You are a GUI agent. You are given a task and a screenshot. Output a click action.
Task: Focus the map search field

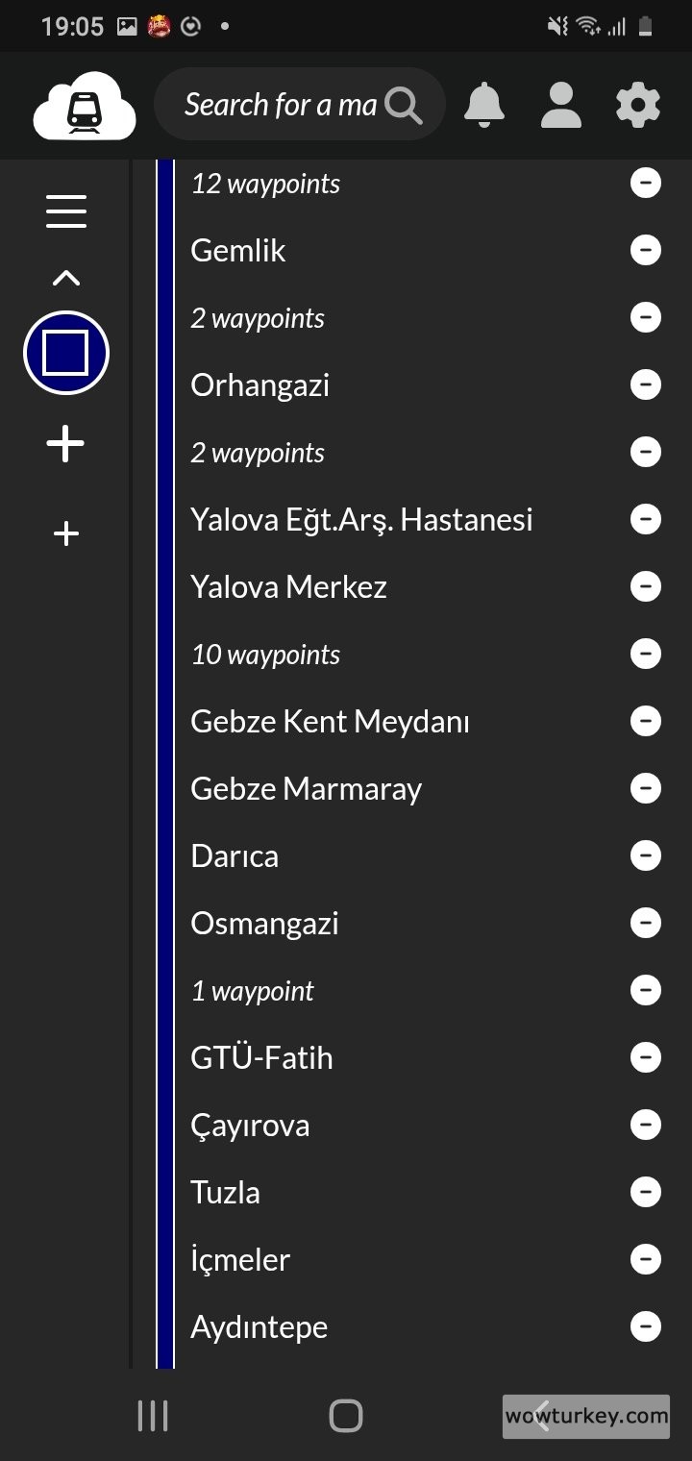click(279, 105)
